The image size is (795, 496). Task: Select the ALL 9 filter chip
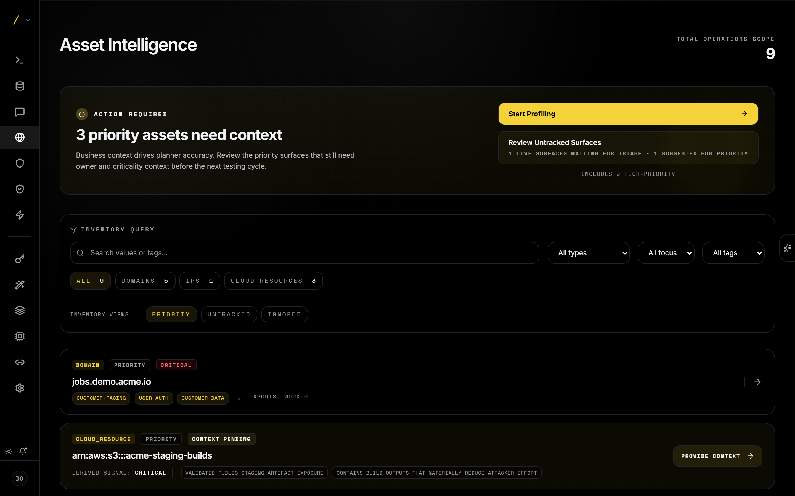coord(90,281)
